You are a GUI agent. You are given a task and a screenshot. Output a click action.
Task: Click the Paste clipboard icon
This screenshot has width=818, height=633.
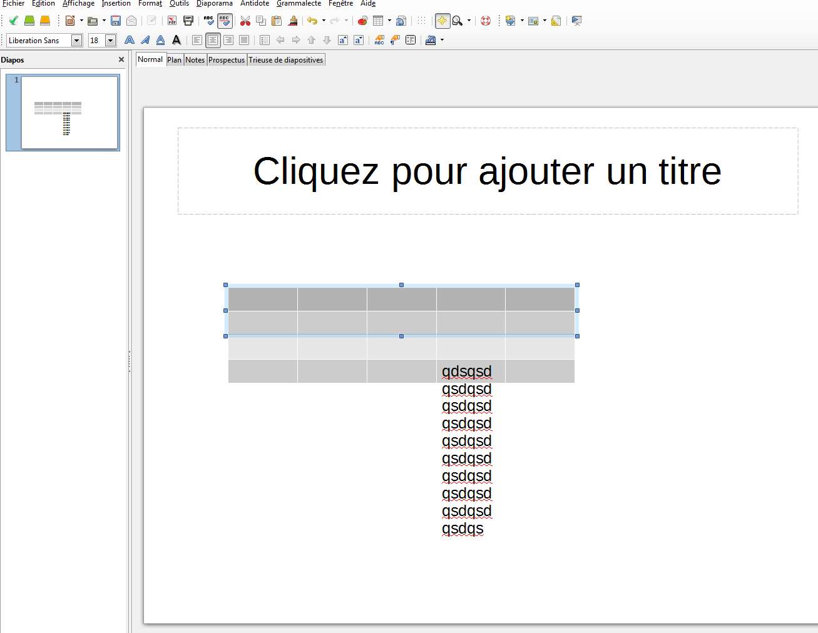[277, 21]
